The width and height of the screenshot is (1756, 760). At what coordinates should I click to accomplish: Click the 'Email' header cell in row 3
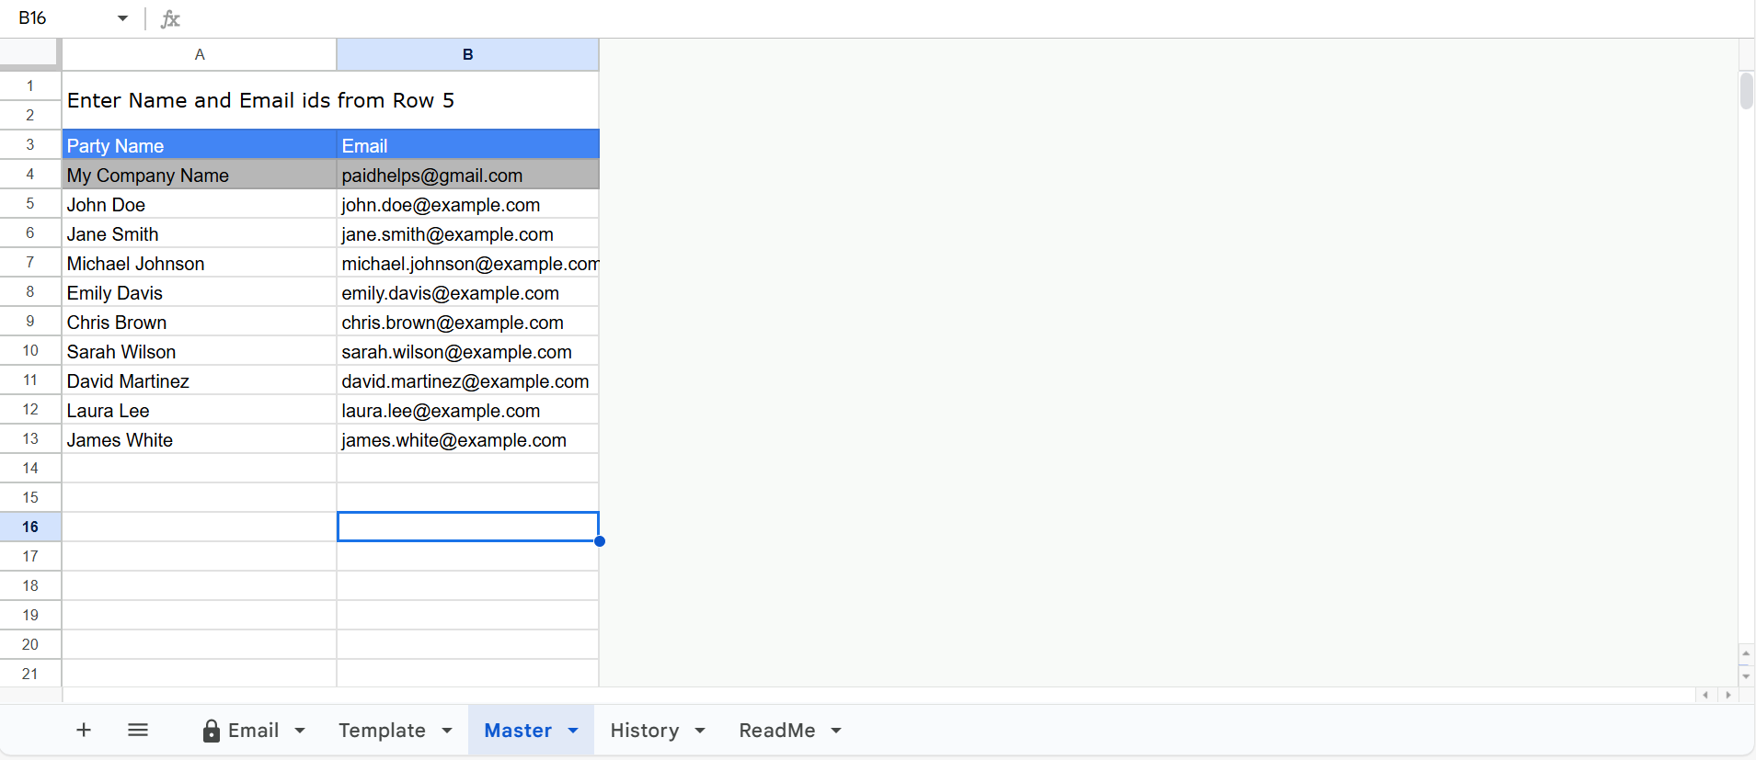468,145
